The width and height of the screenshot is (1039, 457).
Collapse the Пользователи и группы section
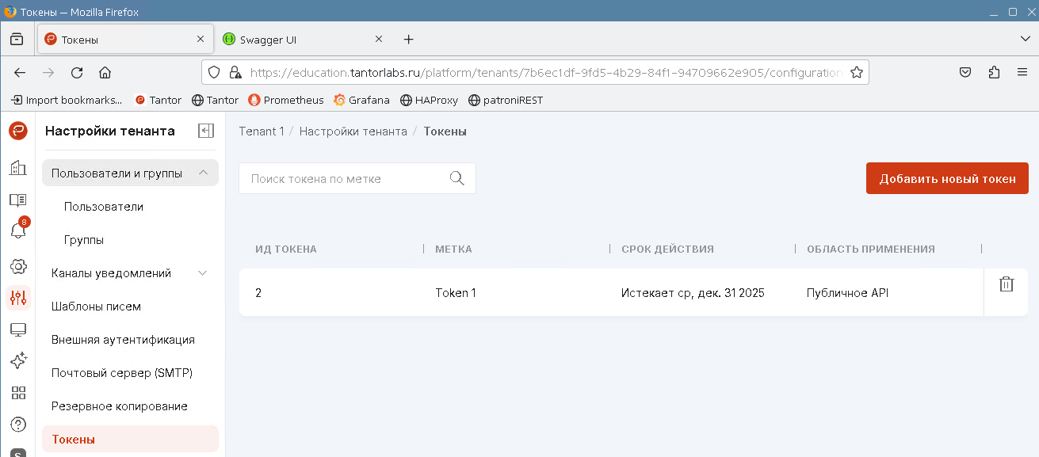[203, 173]
